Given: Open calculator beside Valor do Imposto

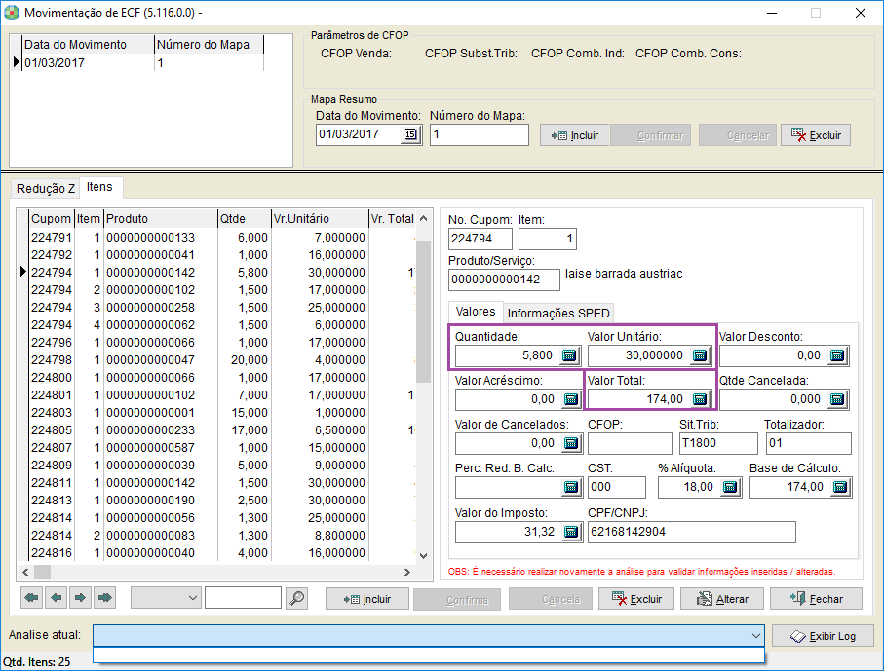Looking at the screenshot, I should pos(569,532).
